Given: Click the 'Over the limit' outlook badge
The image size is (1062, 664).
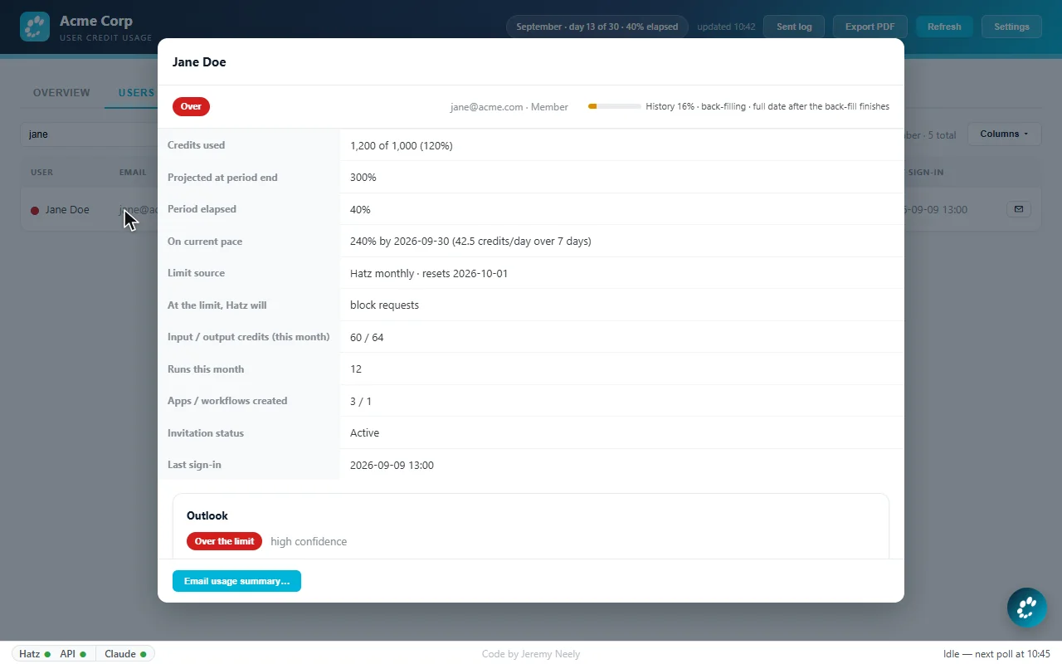Looking at the screenshot, I should point(224,541).
